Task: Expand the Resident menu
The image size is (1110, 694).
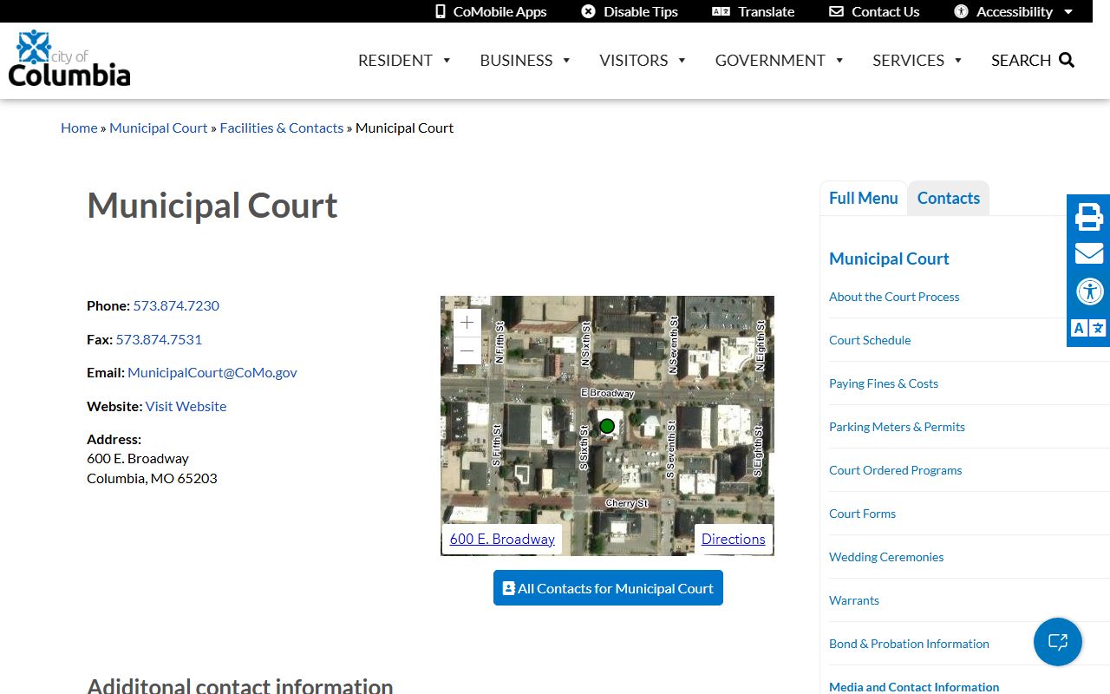Action: coord(405,60)
